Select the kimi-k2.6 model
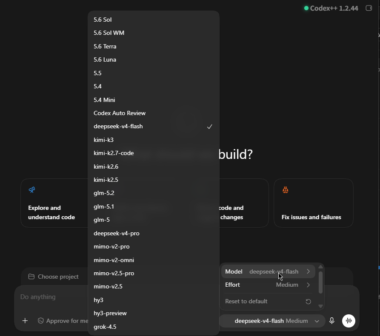 (154, 167)
